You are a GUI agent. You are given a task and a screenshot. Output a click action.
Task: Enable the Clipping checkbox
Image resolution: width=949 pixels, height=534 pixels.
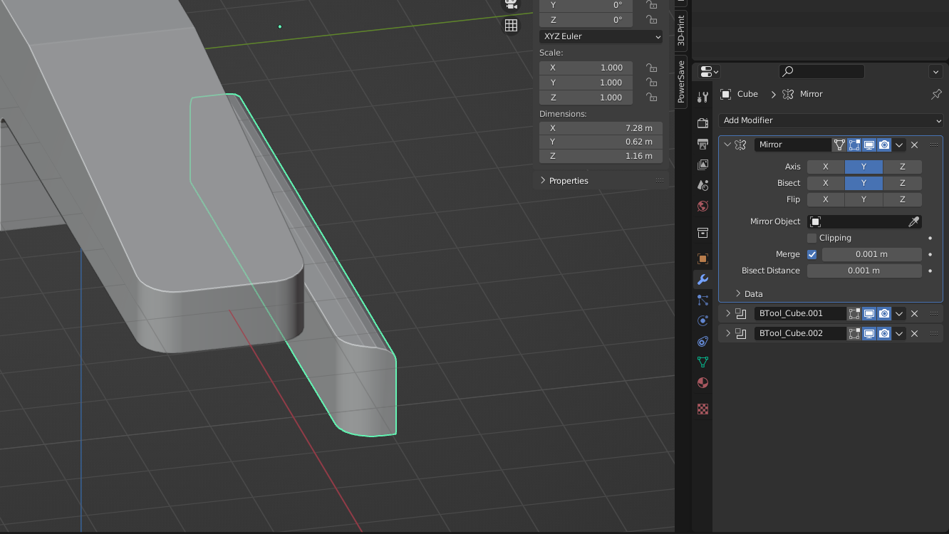pyautogui.click(x=812, y=238)
